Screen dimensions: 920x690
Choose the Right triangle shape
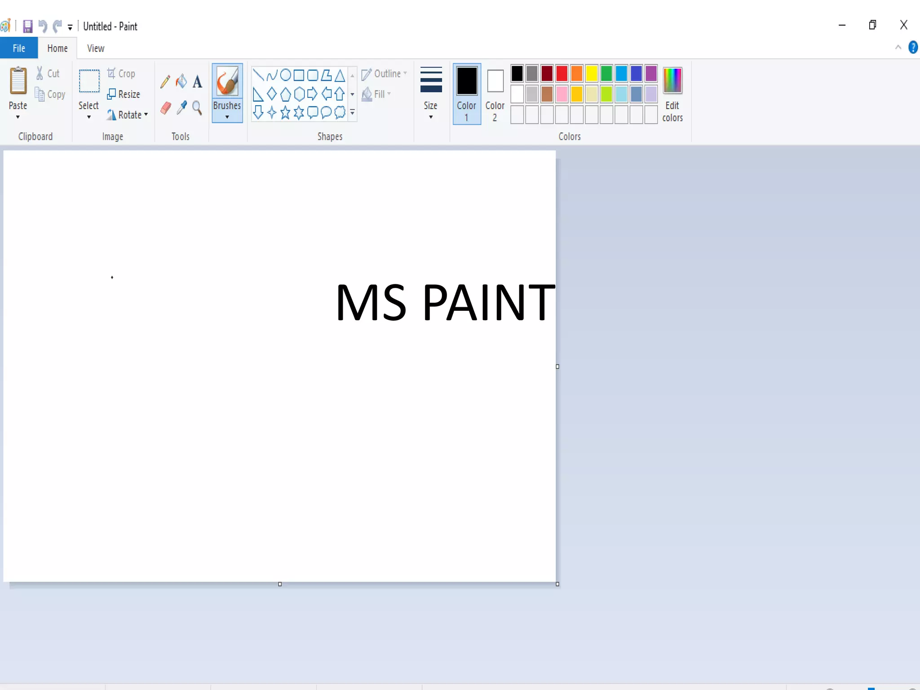[258, 94]
